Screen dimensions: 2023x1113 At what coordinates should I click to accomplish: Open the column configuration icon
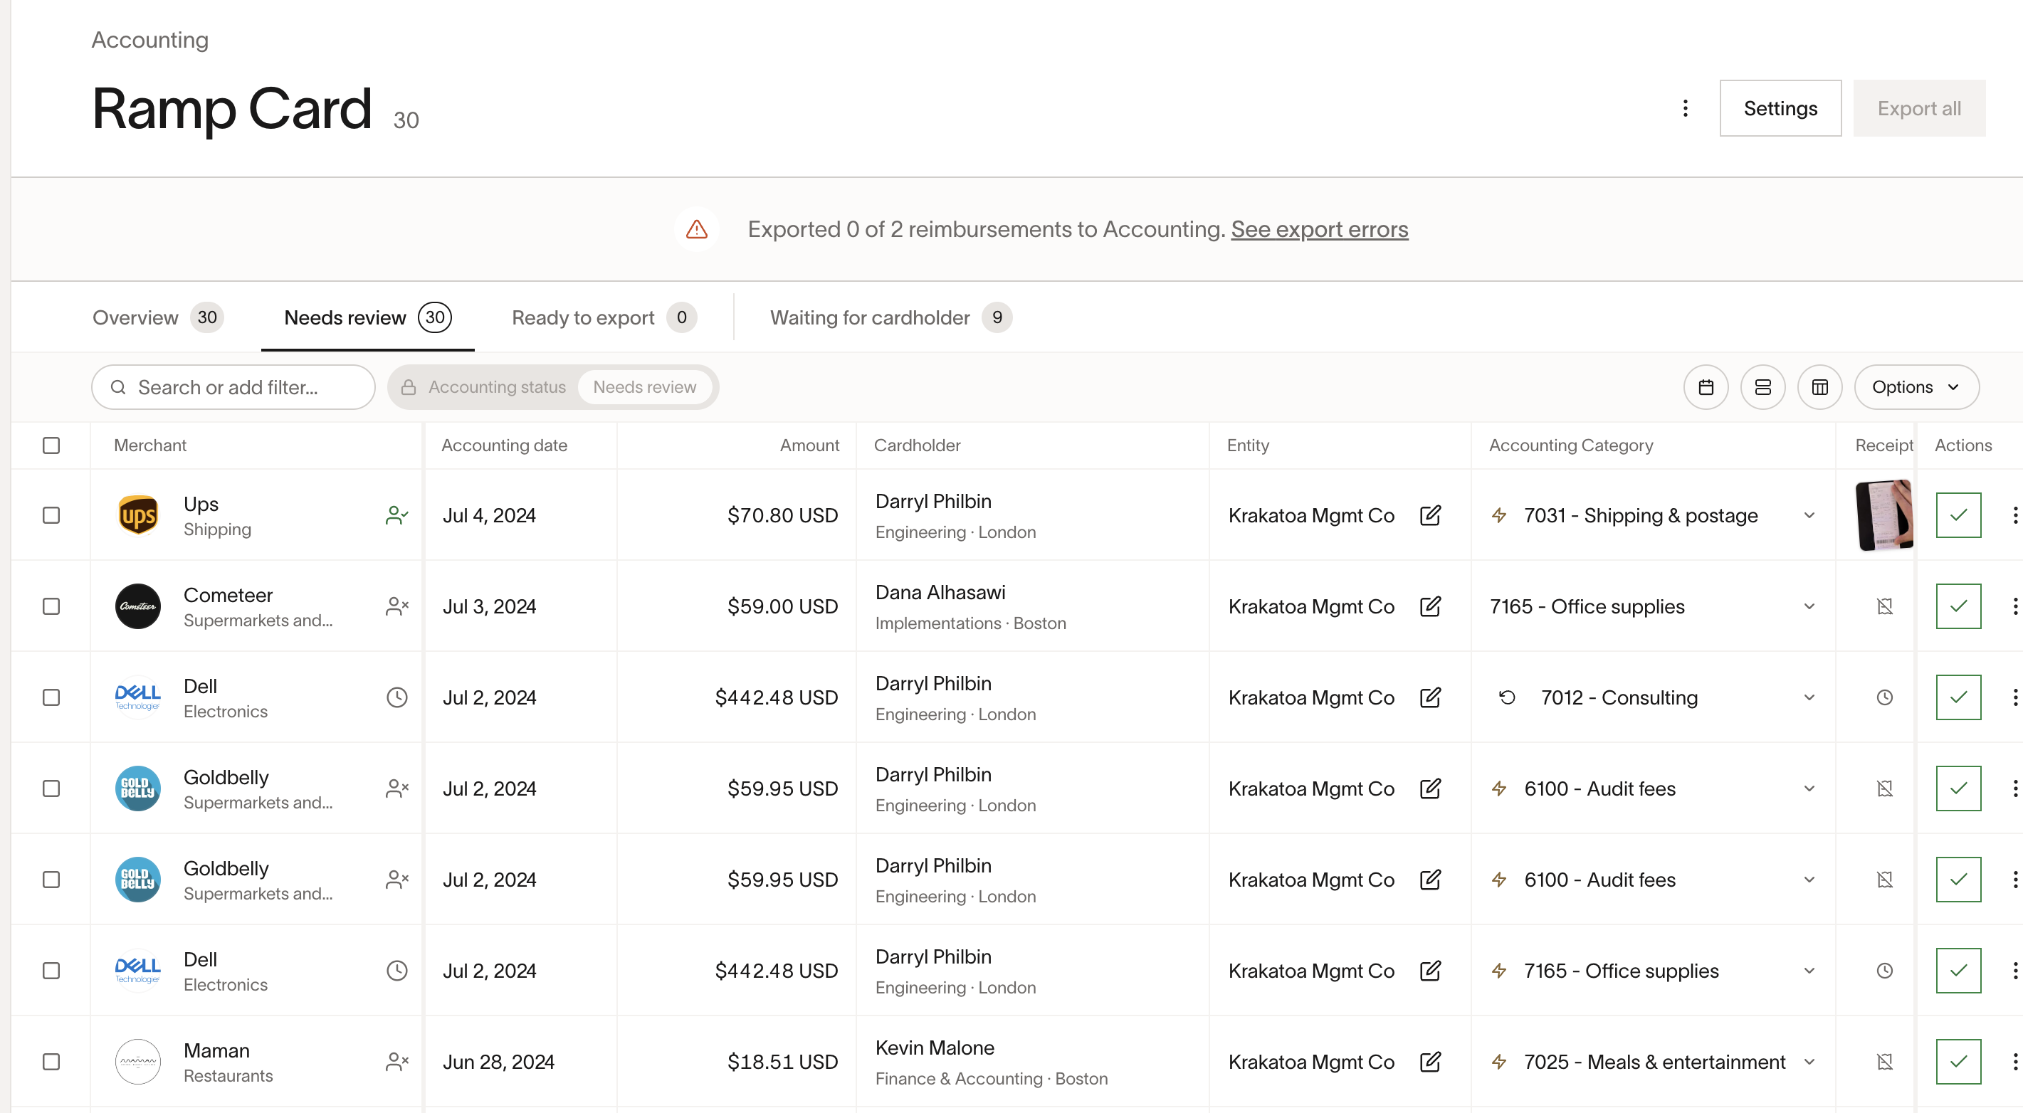point(1819,387)
